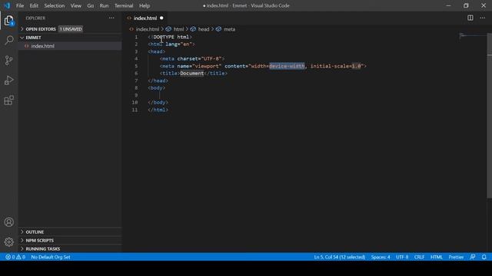Change indentation via Spaces: 4
Screen dimensions: 492x276
(x=381, y=257)
